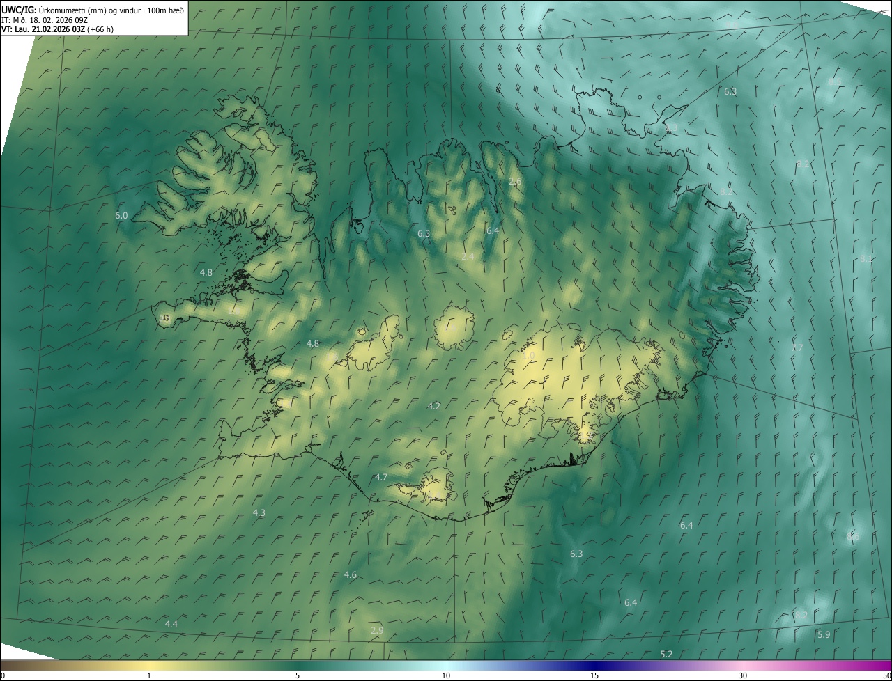Click the '50' tick on the color scale
The width and height of the screenshot is (892, 681).
point(886,676)
